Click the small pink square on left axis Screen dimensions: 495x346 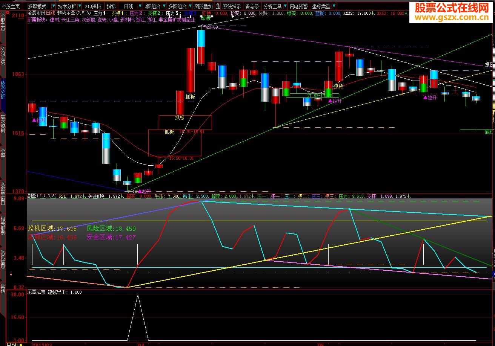(11, 274)
